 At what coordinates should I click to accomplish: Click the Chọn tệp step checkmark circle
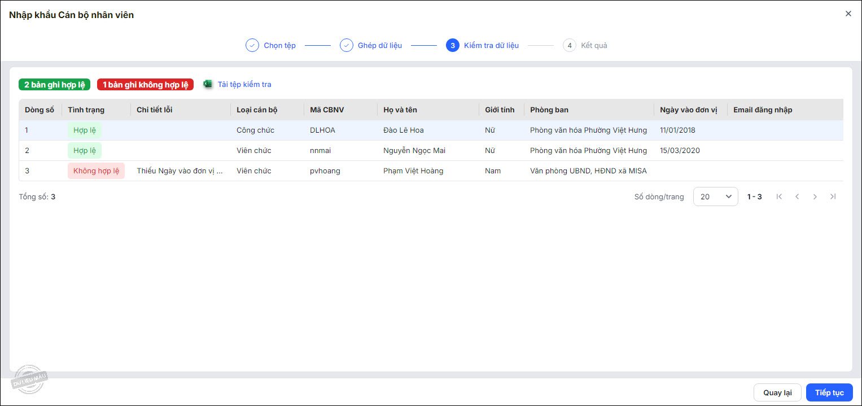click(252, 45)
